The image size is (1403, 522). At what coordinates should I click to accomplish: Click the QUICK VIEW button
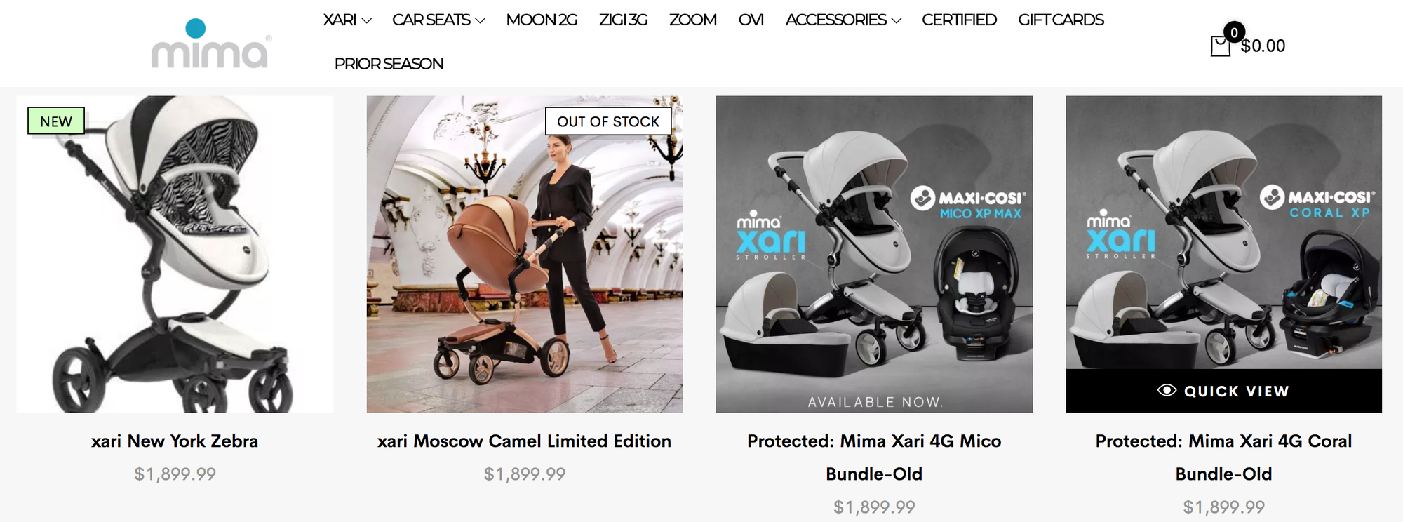tap(1223, 391)
